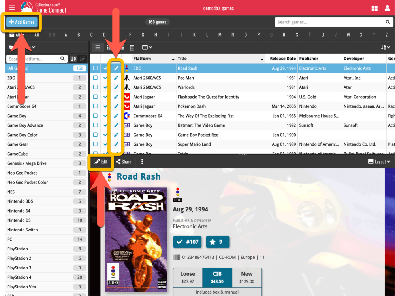Image resolution: width=395 pixels, height=296 pixels.
Task: Click the search magnifier in Search games
Action: (387, 22)
